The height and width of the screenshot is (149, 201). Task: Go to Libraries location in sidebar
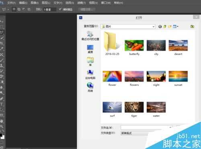(x=90, y=62)
